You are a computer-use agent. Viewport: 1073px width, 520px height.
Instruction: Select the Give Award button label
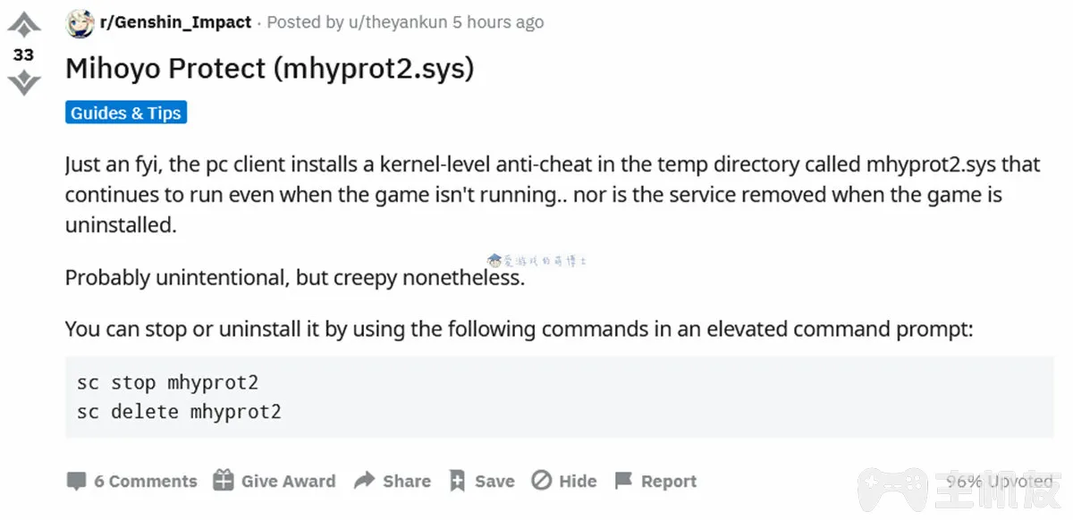coord(288,481)
